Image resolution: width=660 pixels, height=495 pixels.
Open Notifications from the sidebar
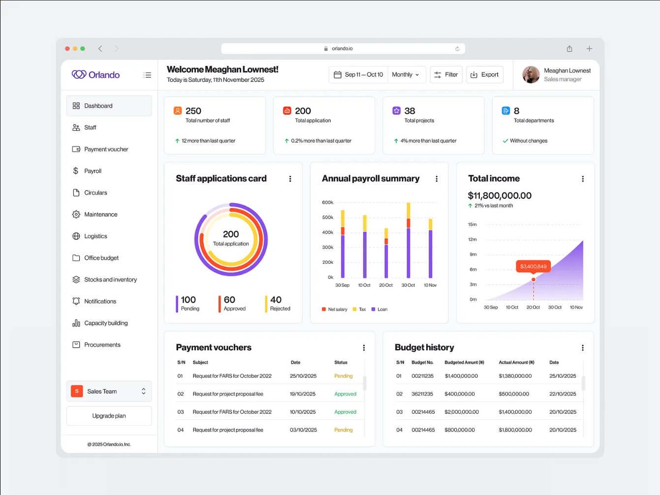(x=100, y=302)
